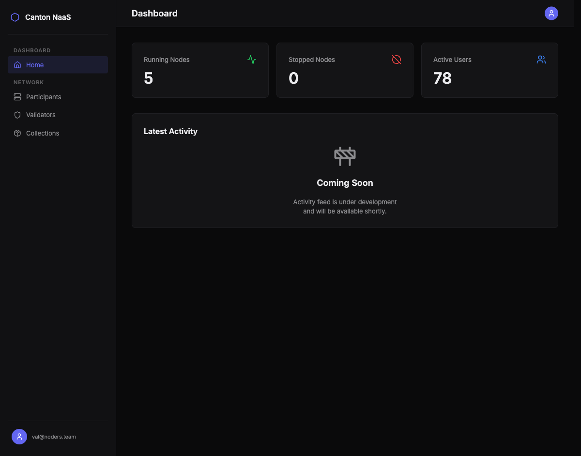Click the users icon on Active Users card
581x456 pixels.
(x=541, y=60)
